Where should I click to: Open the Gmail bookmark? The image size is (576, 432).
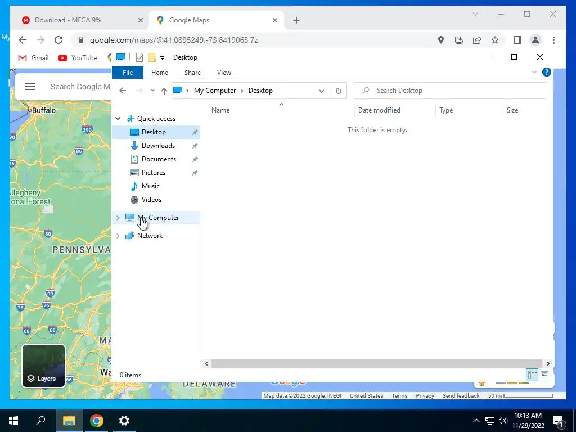pos(33,58)
